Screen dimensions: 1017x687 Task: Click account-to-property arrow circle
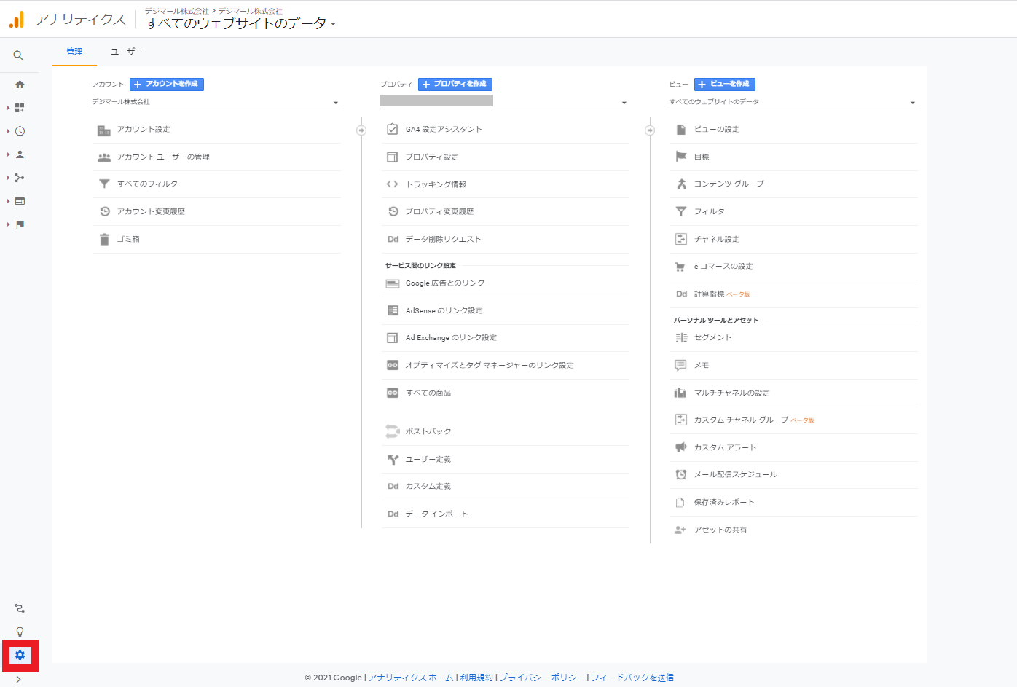coord(361,130)
